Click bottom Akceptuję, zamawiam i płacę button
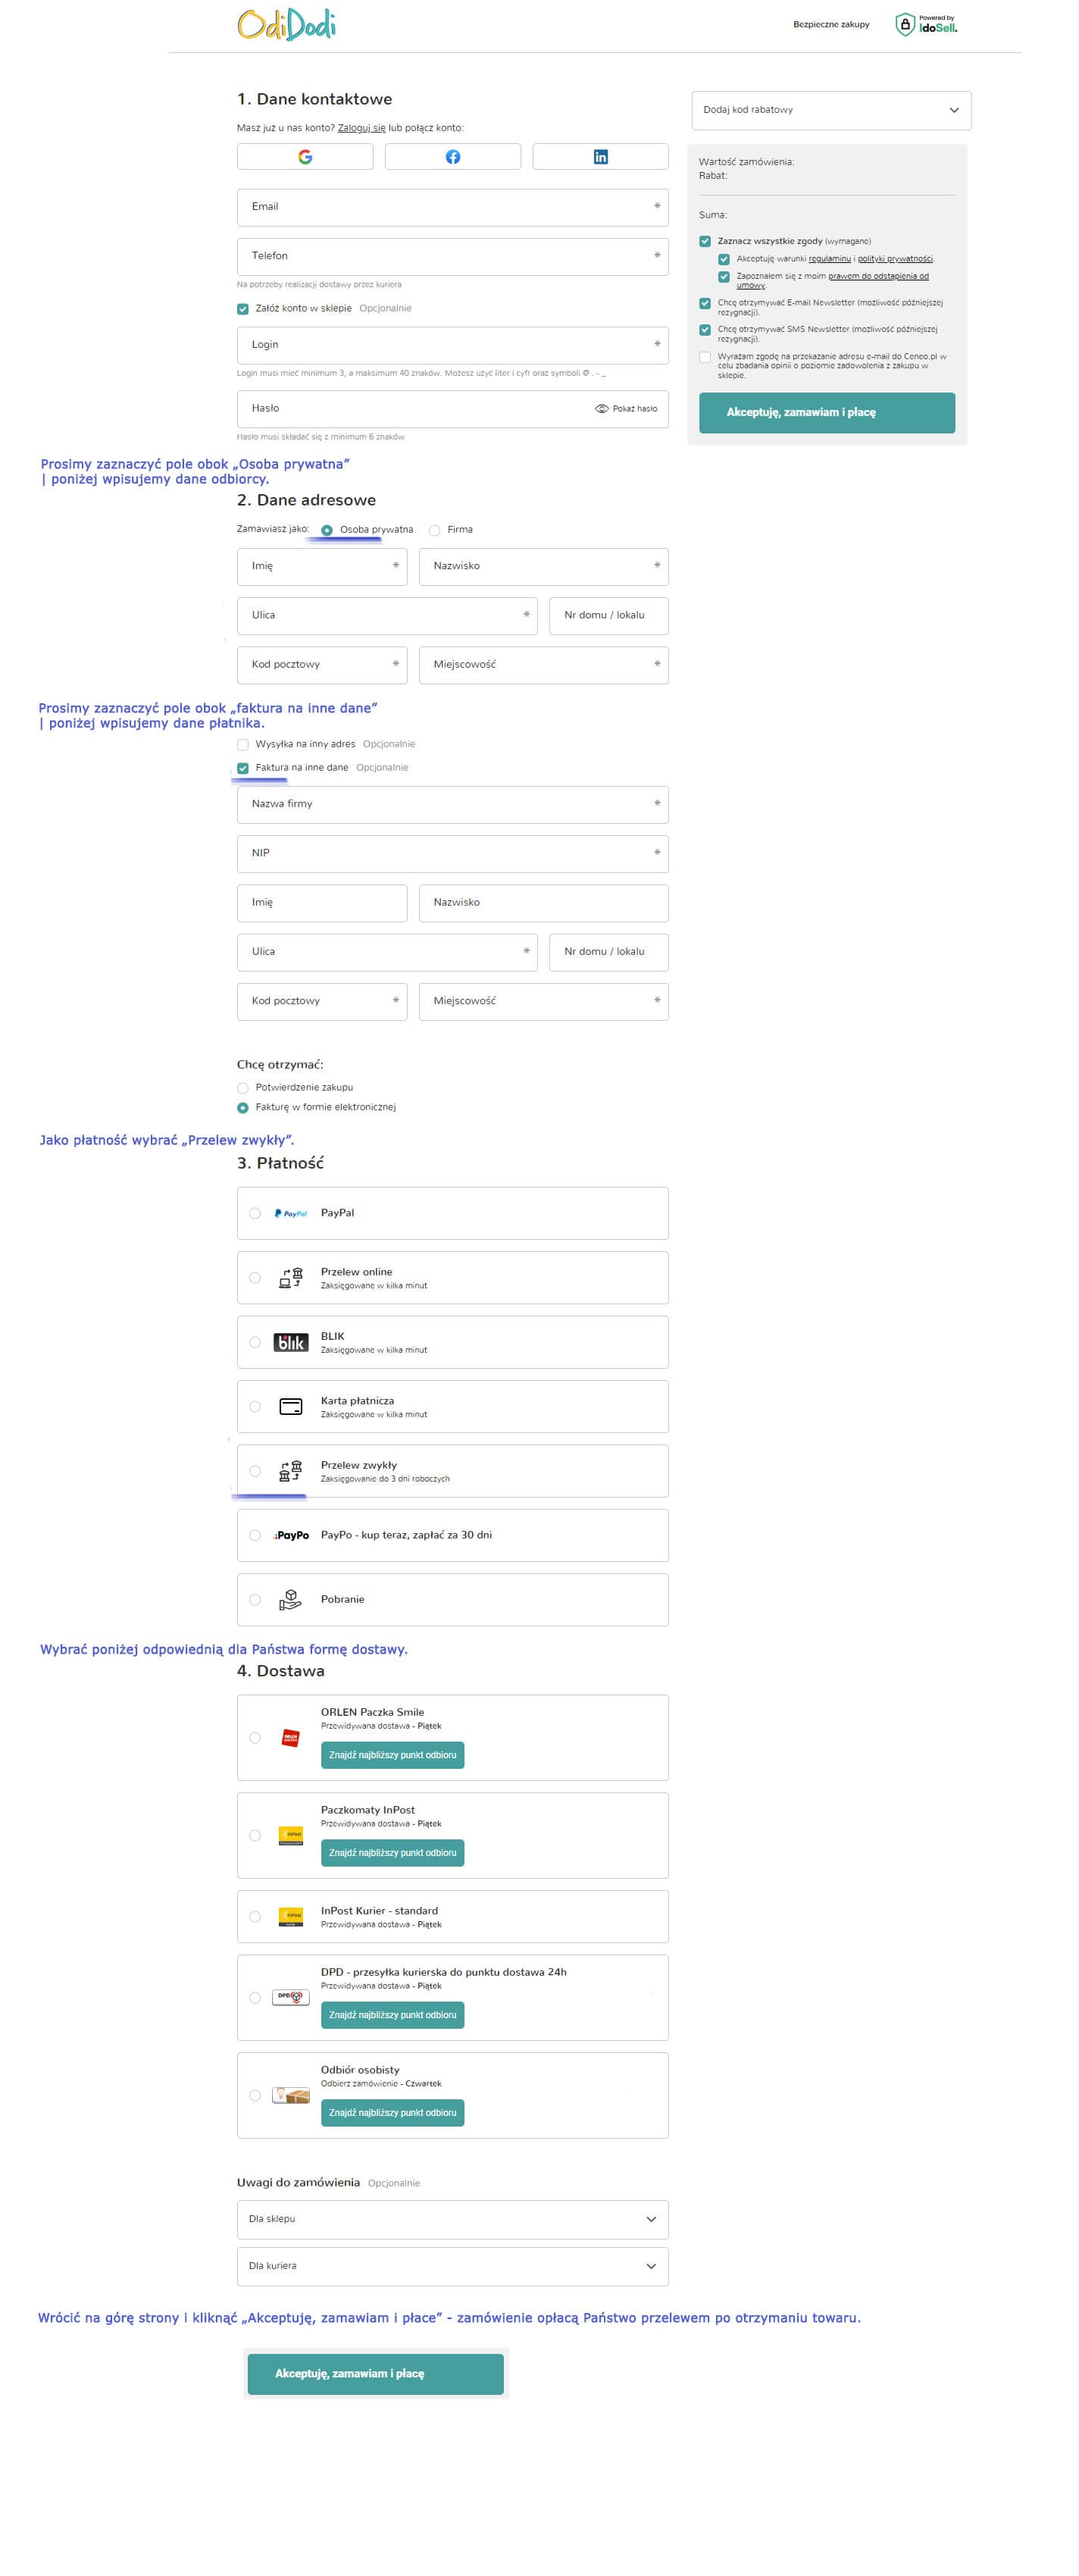The width and height of the screenshot is (1079, 2576). pyautogui.click(x=375, y=2374)
